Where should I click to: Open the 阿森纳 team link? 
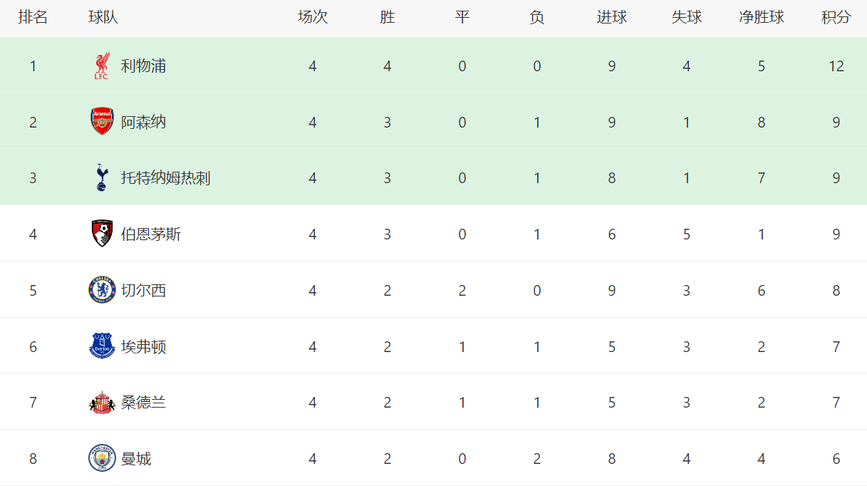tap(143, 122)
